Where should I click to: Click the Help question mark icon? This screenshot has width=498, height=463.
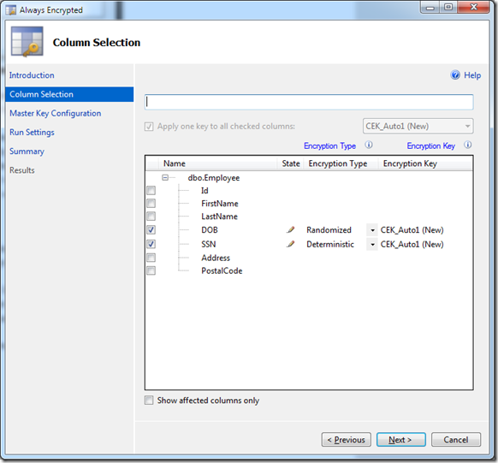point(455,75)
